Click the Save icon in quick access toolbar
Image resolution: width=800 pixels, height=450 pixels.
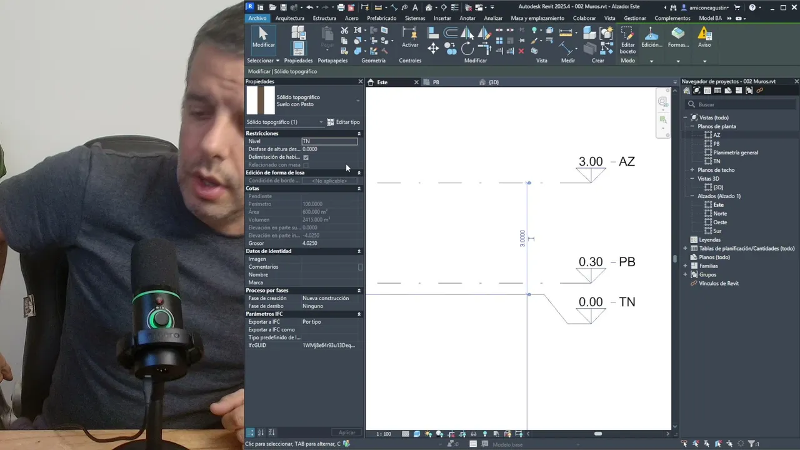click(283, 7)
